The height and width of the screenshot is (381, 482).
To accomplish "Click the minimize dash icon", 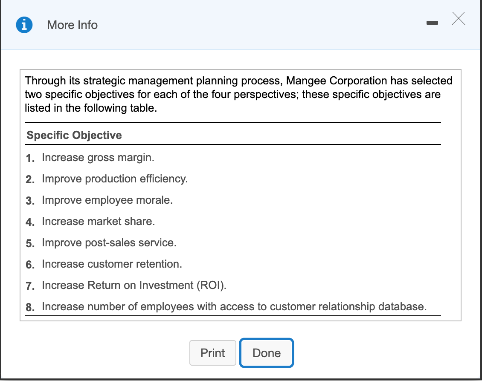I will (x=432, y=23).
